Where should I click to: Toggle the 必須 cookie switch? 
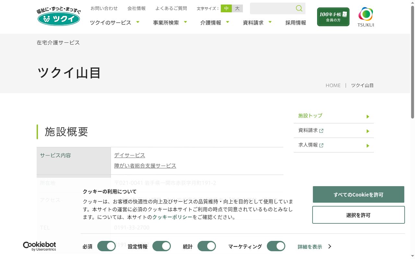tap(106, 246)
